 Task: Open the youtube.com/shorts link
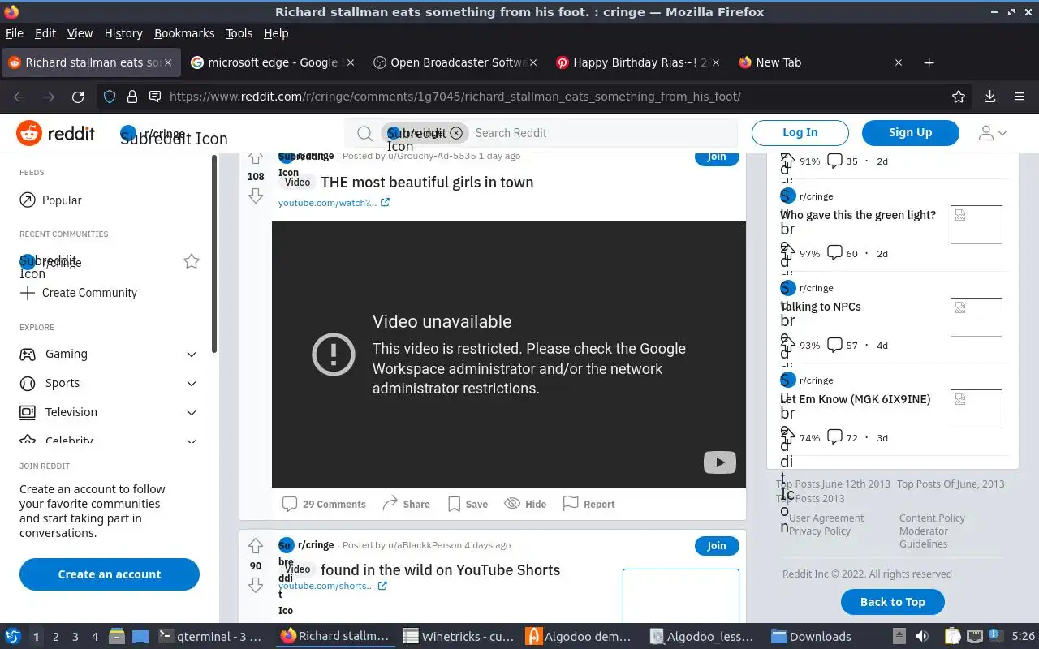click(x=333, y=586)
